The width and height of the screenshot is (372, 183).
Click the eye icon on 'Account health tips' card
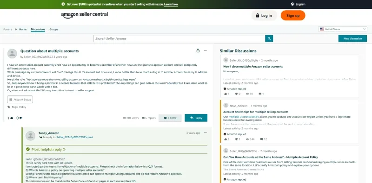point(248,139)
